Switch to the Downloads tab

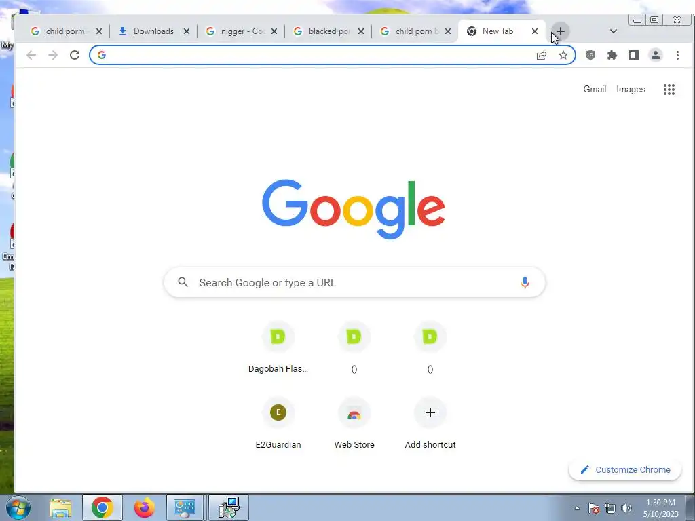pos(153,31)
